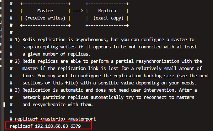The width and height of the screenshot is (213, 131).
Task: Click the text (exact copy)
Action: tap(108, 18)
